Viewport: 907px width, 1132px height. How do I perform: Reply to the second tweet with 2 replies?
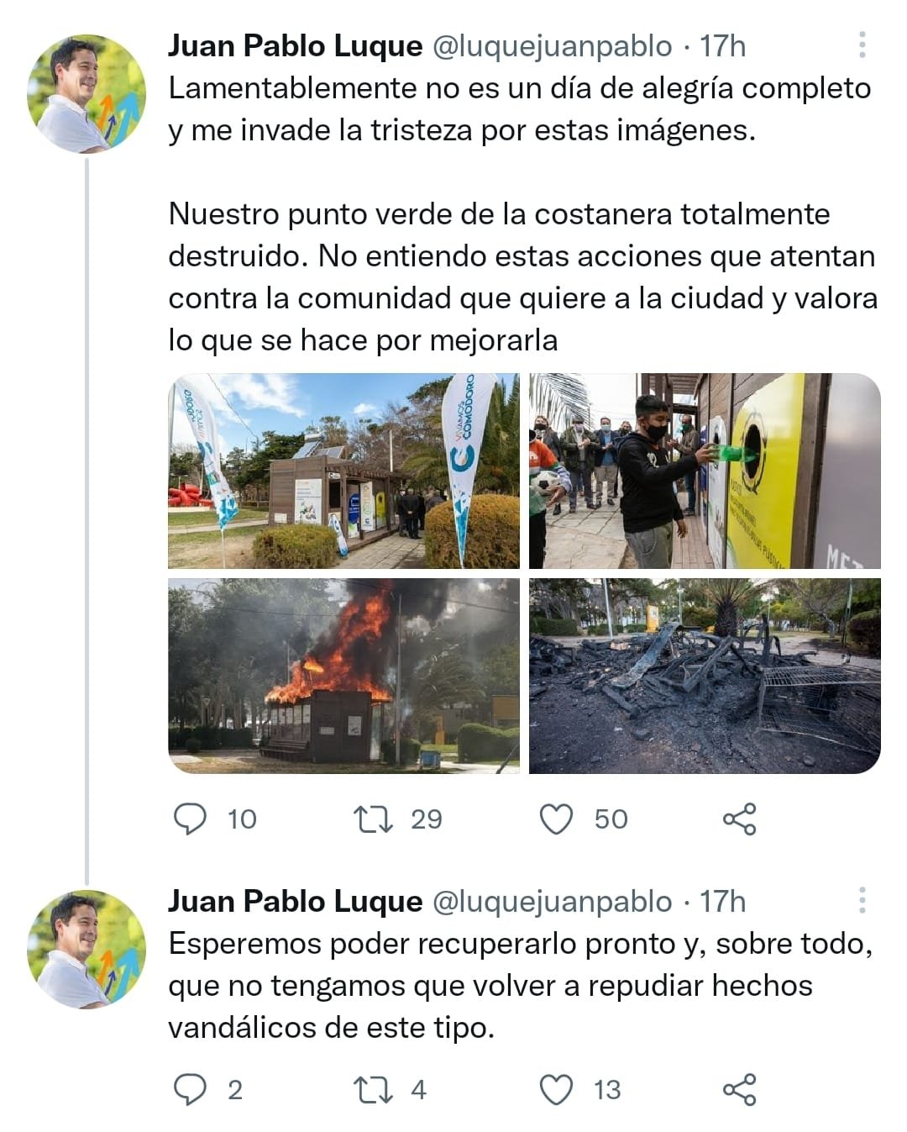(190, 1089)
